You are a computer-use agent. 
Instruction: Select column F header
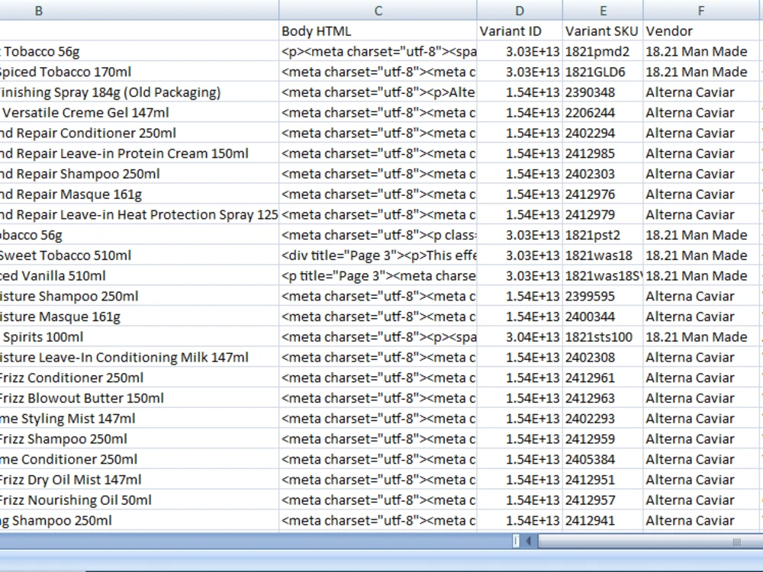coord(700,10)
